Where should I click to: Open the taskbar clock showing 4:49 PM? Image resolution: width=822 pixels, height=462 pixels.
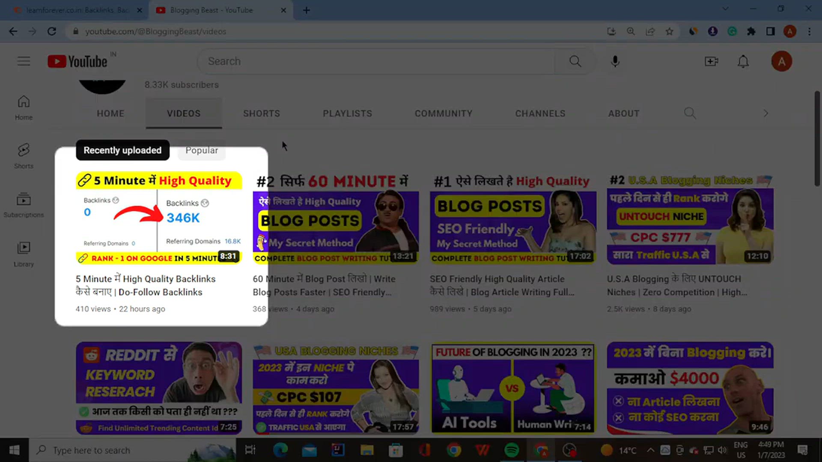click(x=771, y=450)
